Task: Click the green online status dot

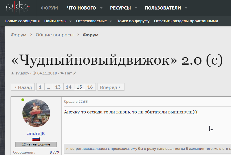Action: [23, 100]
